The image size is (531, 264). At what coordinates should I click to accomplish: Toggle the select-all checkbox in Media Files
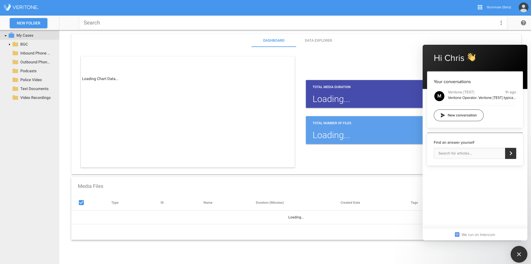[81, 203]
